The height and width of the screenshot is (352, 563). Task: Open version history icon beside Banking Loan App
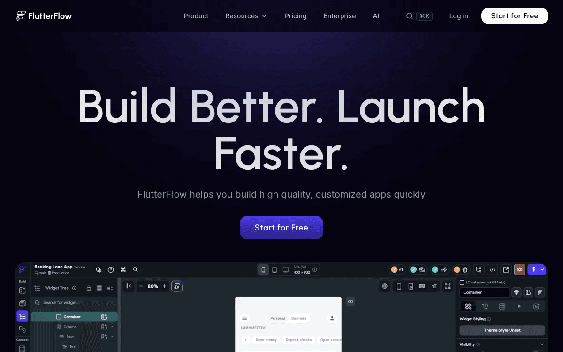click(x=99, y=270)
